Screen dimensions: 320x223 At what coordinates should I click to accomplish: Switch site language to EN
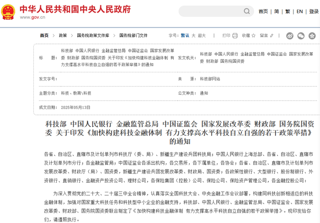299,11
